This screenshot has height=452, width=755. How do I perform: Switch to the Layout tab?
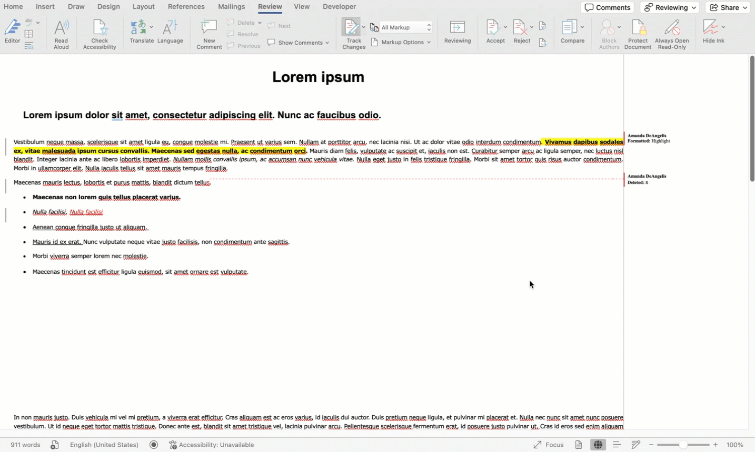pyautogui.click(x=144, y=7)
